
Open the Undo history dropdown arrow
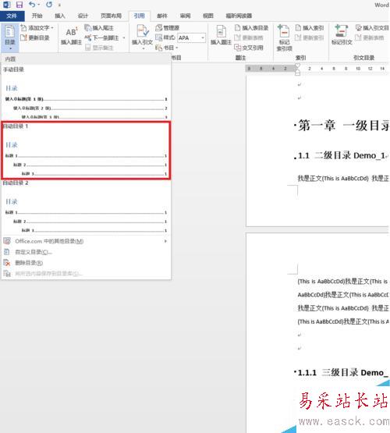pyautogui.click(x=38, y=5)
